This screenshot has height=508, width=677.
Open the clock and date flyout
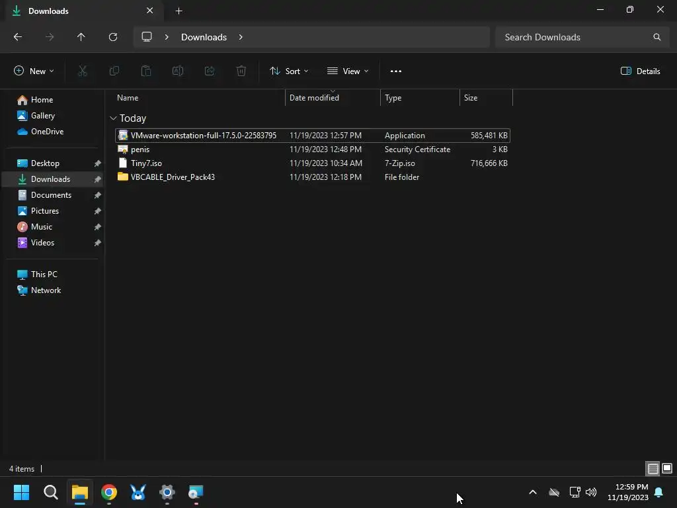click(x=628, y=492)
